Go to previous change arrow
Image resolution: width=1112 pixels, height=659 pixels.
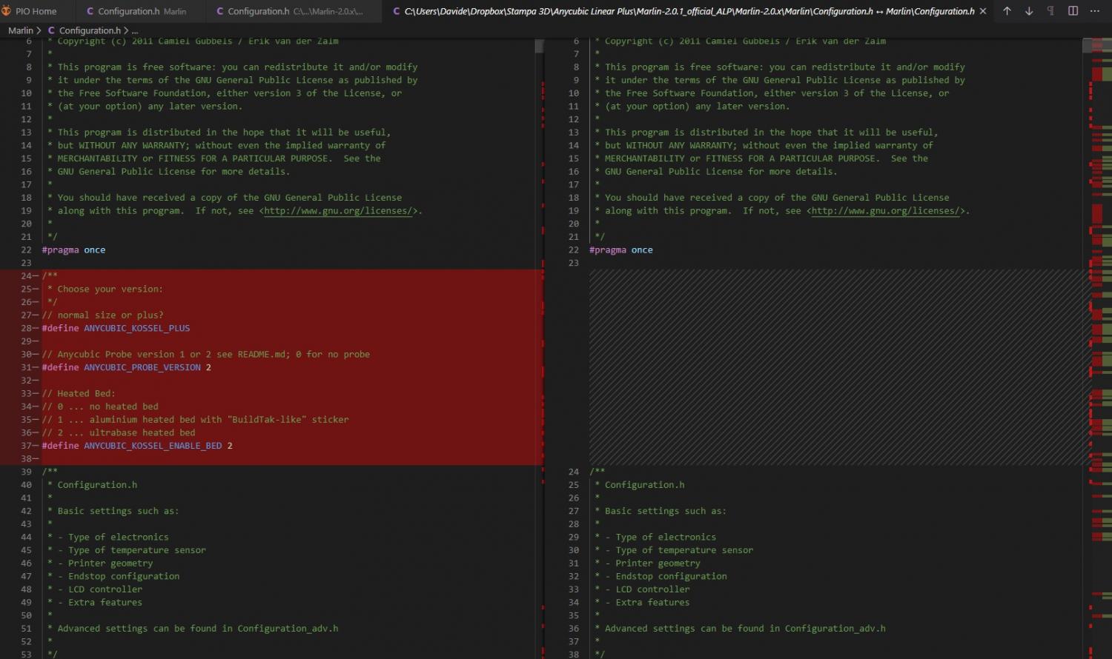click(1007, 11)
